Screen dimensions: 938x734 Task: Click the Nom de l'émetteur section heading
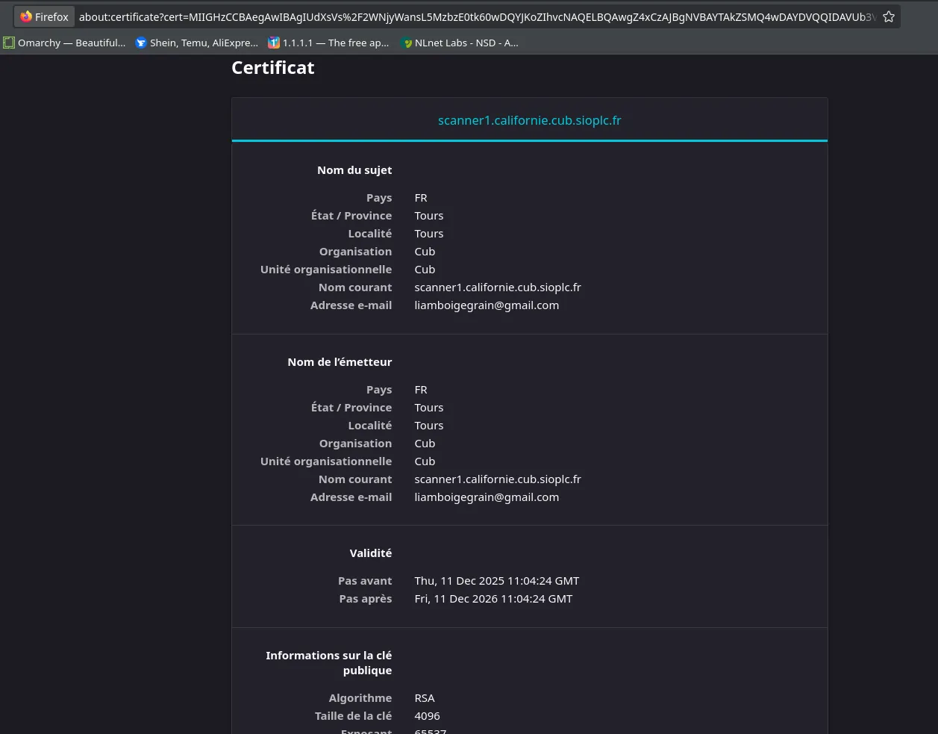(340, 362)
